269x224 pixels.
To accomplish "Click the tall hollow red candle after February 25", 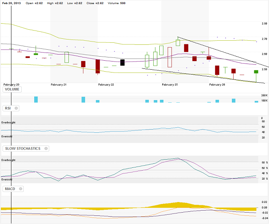I will (170, 57).
